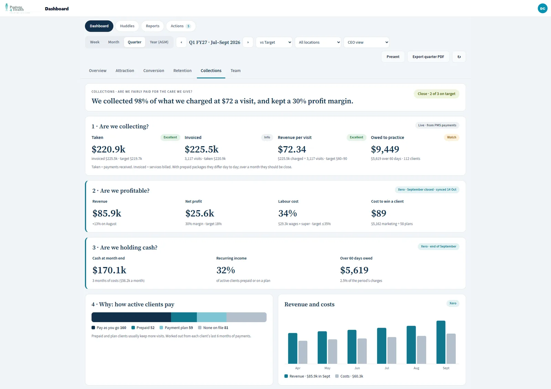The height and width of the screenshot is (389, 551).
Task: Open the Dashboard pill tab
Action: 99,26
